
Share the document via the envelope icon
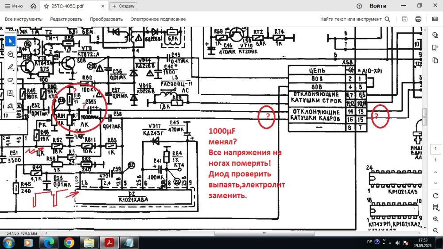coord(435,19)
